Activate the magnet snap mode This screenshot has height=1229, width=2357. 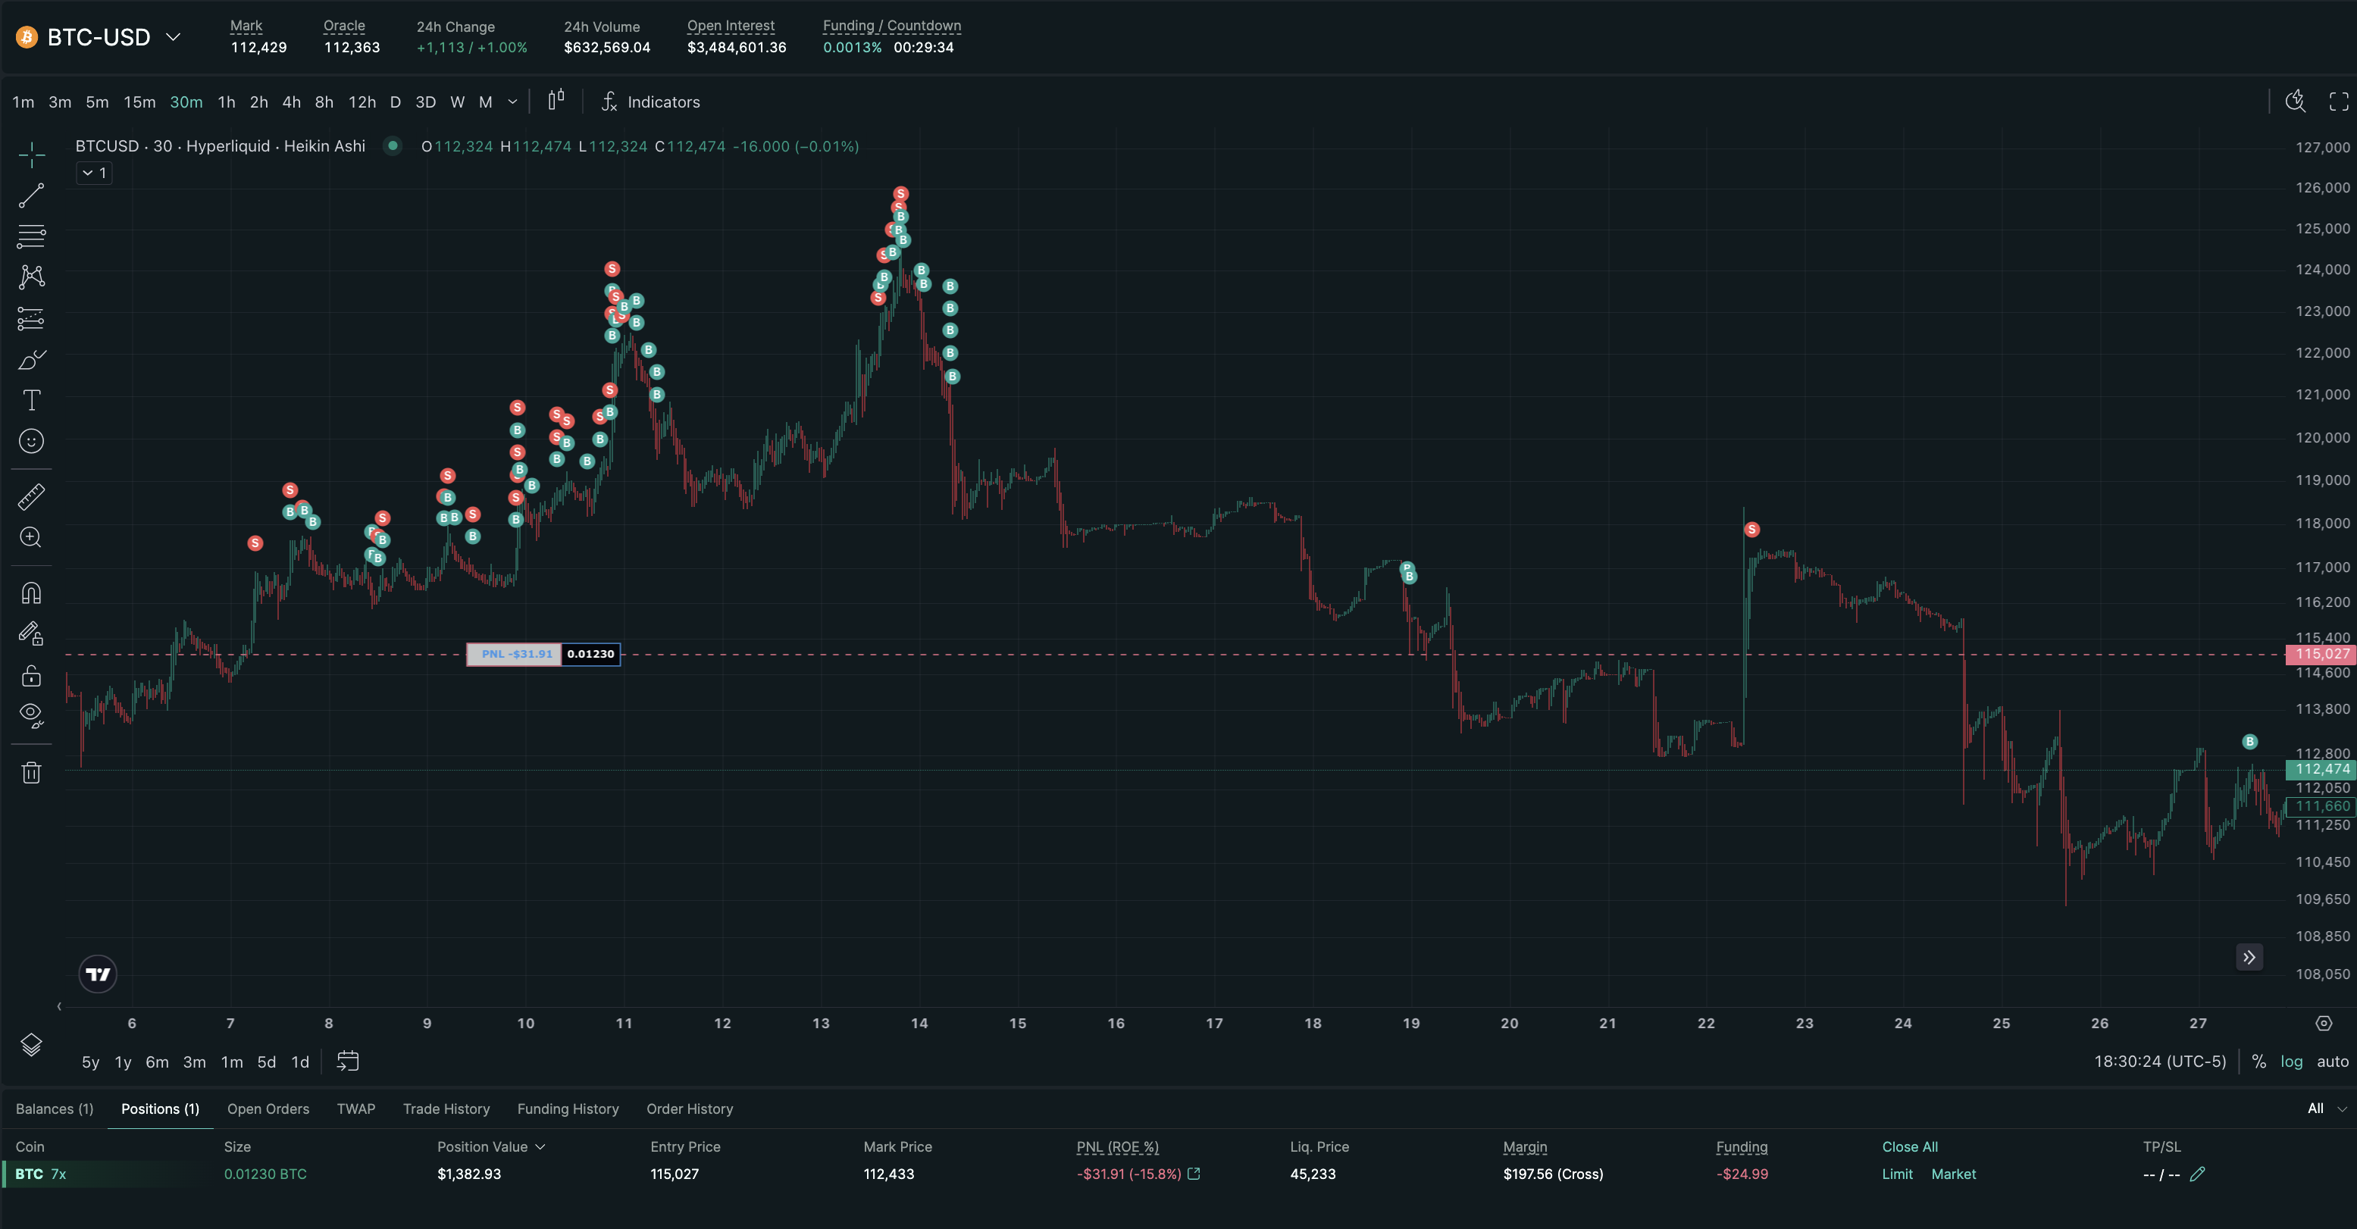tap(31, 593)
